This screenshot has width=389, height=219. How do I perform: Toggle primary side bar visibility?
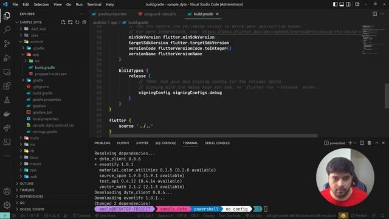[335, 4]
